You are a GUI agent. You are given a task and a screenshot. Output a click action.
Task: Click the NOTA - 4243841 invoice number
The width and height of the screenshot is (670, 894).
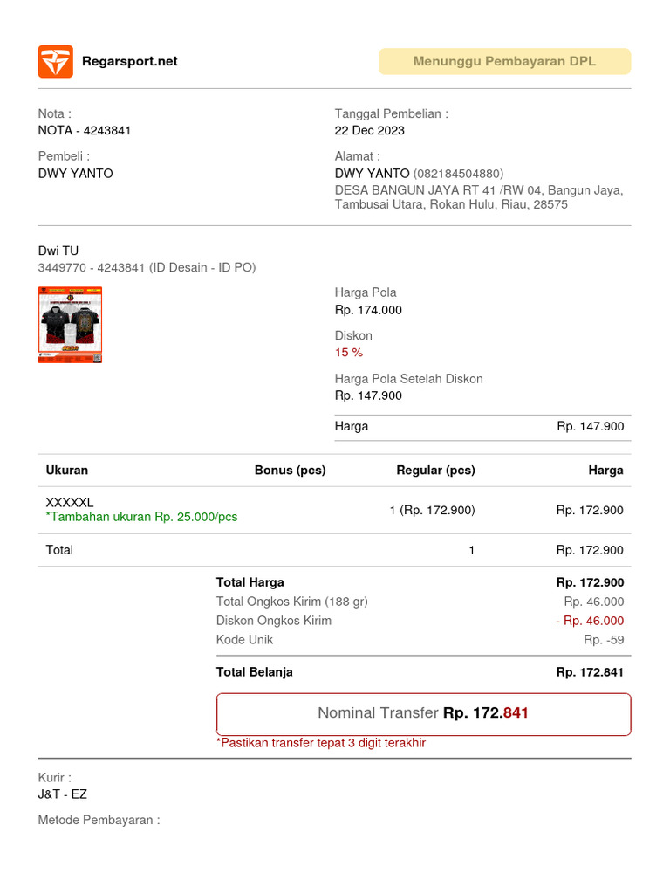pos(85,131)
